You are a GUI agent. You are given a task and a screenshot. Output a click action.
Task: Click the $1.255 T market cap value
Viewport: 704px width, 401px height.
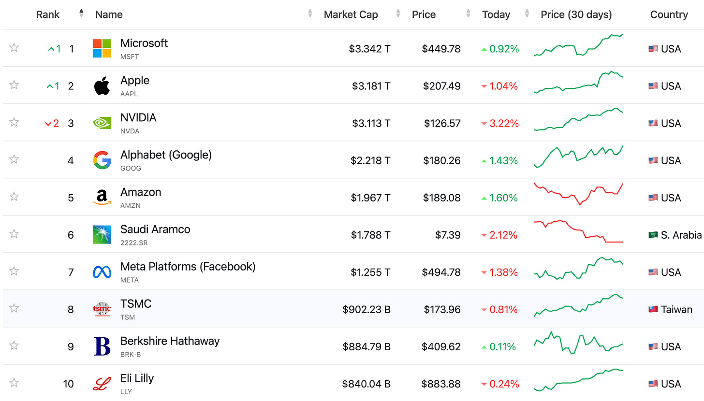pos(370,272)
